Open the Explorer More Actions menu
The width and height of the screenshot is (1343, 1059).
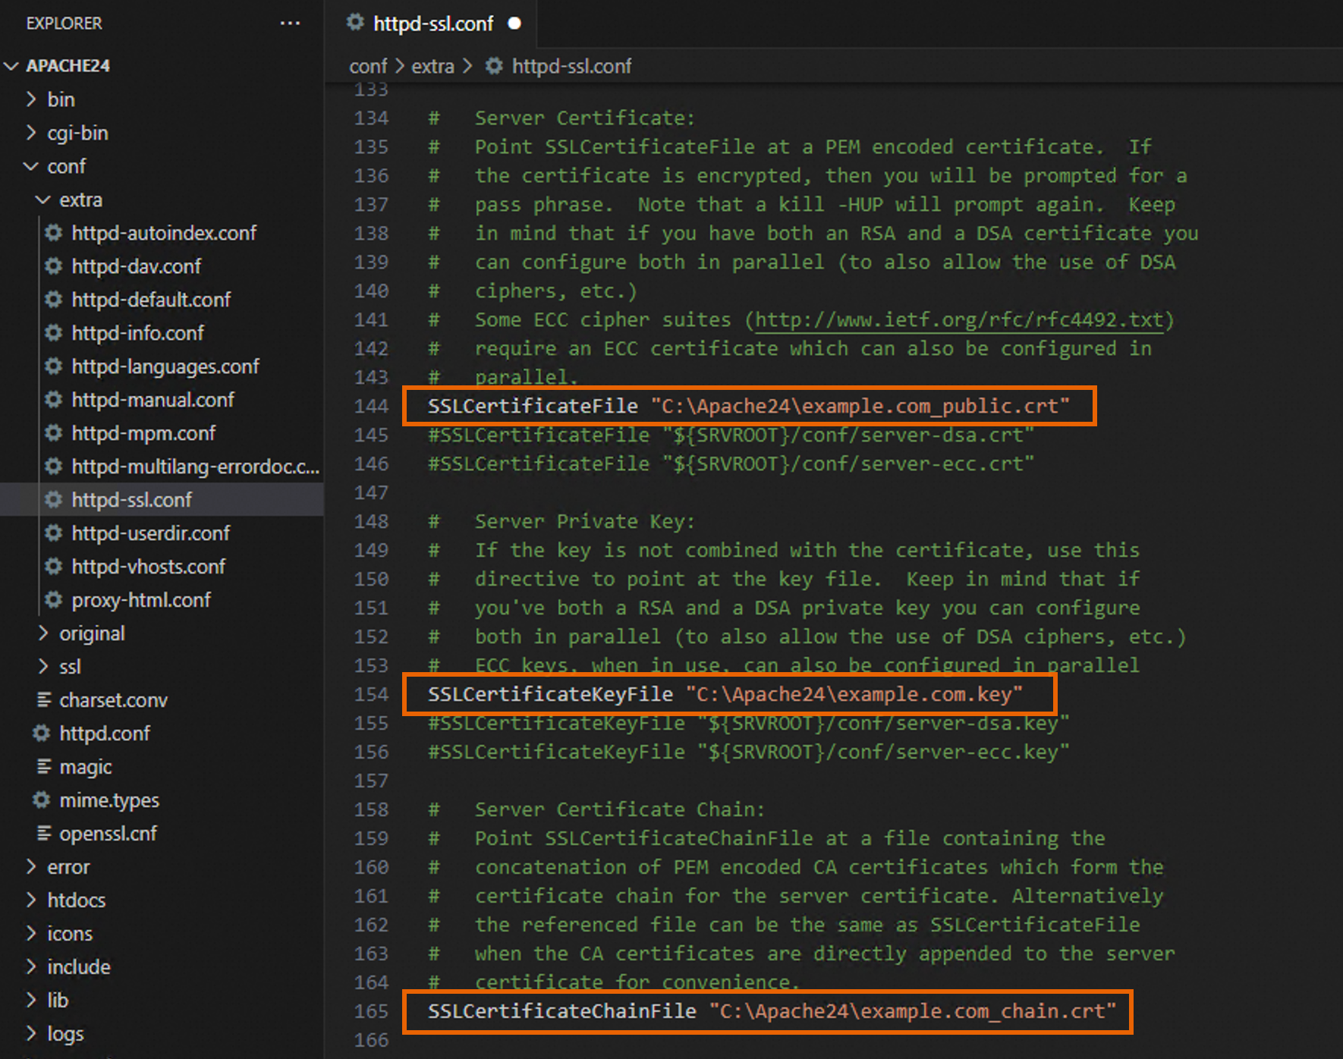290,23
